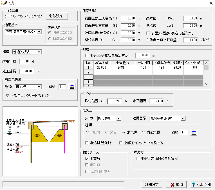The image size is (215, 190).
Task: Click the 水平間隔 input field
Action: tap(156, 101)
